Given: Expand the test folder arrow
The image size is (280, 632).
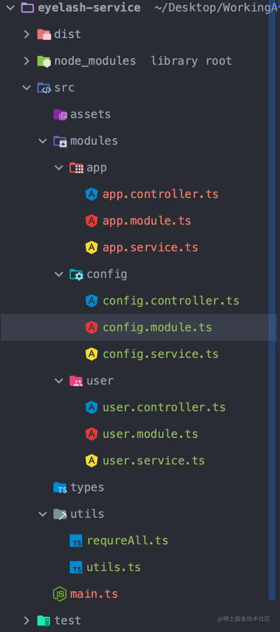Looking at the screenshot, I should tap(27, 621).
